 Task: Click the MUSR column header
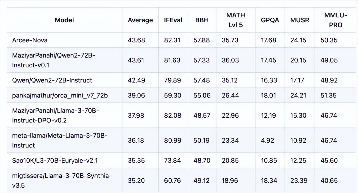pos(300,20)
